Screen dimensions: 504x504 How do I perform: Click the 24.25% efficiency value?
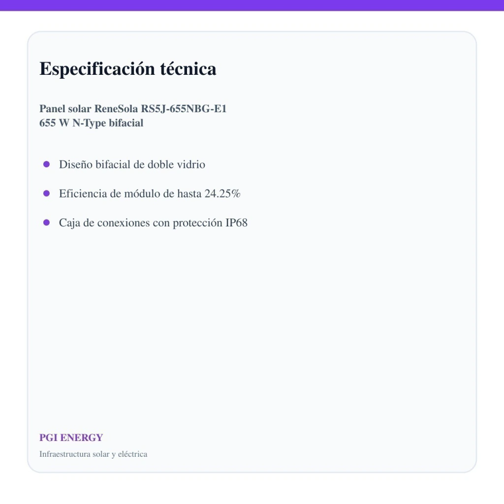point(222,193)
